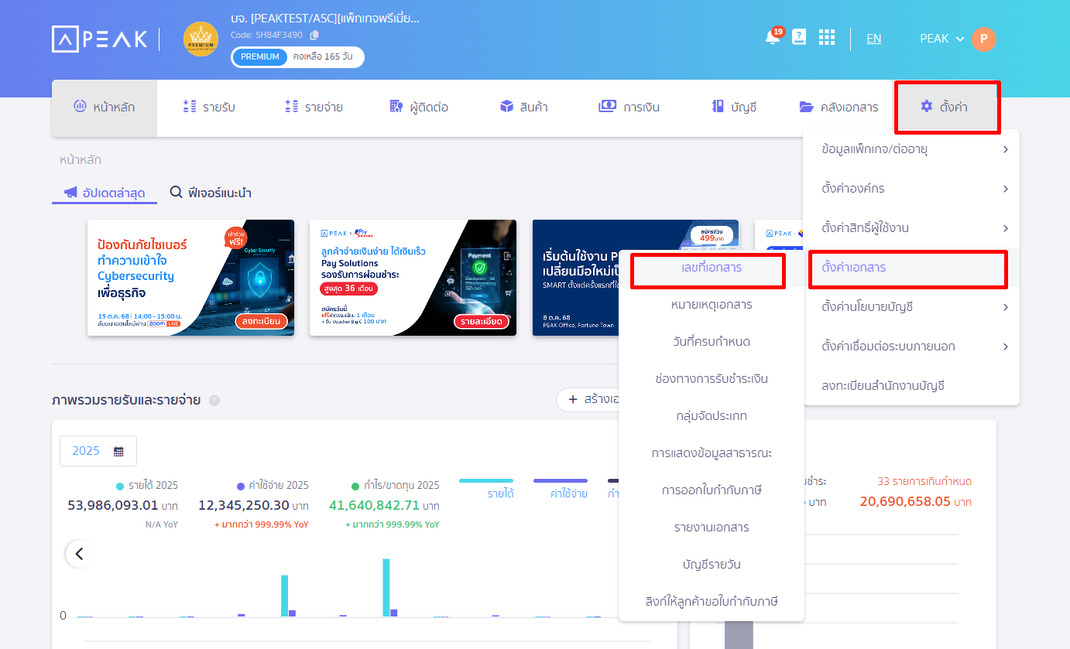Image resolution: width=1070 pixels, height=649 pixels.
Task: Switch language with the EN link
Action: click(x=873, y=39)
